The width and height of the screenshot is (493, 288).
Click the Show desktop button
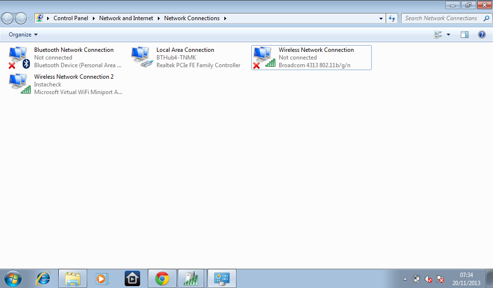[490, 278]
